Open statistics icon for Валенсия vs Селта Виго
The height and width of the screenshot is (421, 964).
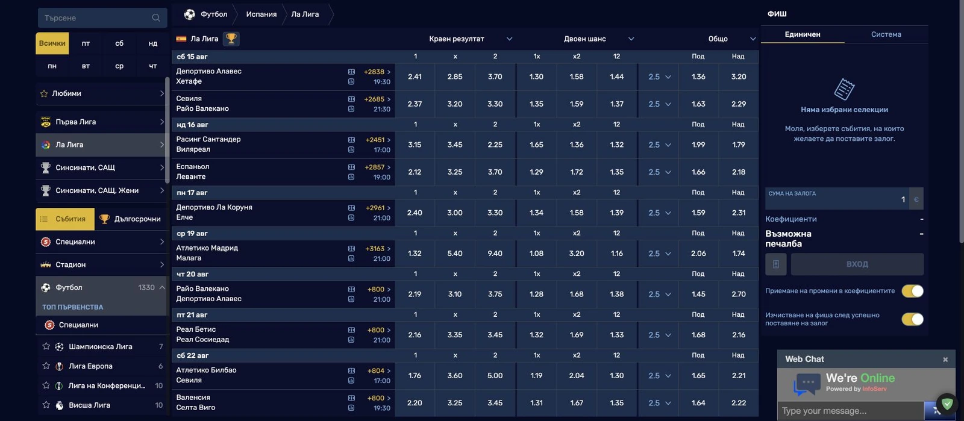coord(351,408)
